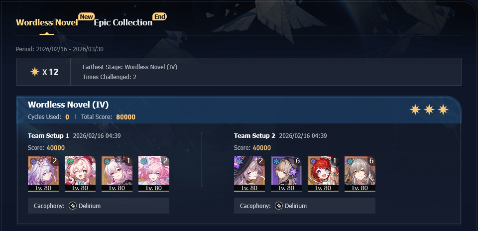Click the Total Score 80000 value
The height and width of the screenshot is (231, 478).
(x=125, y=116)
